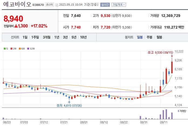
Task: Click the 전일 7,640 previous close value
Action: click(76, 16)
